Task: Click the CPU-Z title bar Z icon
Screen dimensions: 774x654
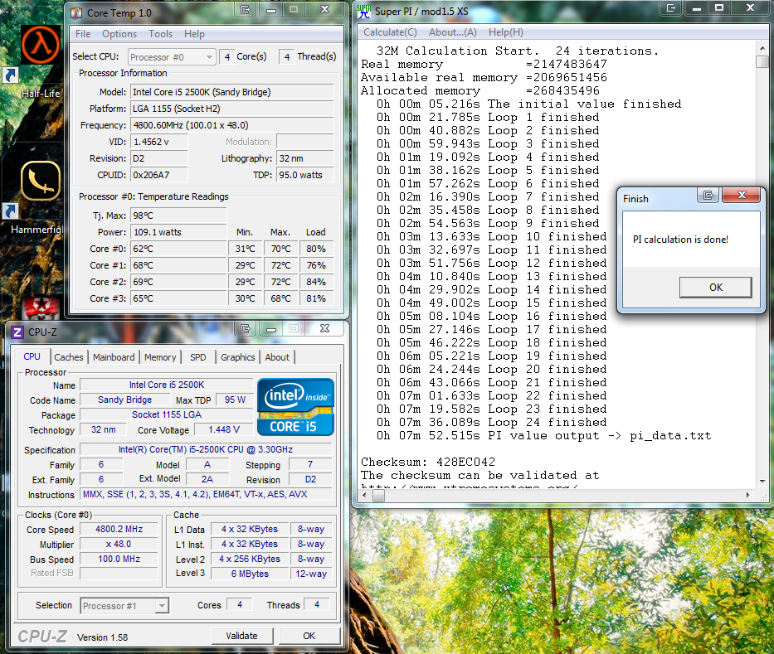Action: pos(17,332)
